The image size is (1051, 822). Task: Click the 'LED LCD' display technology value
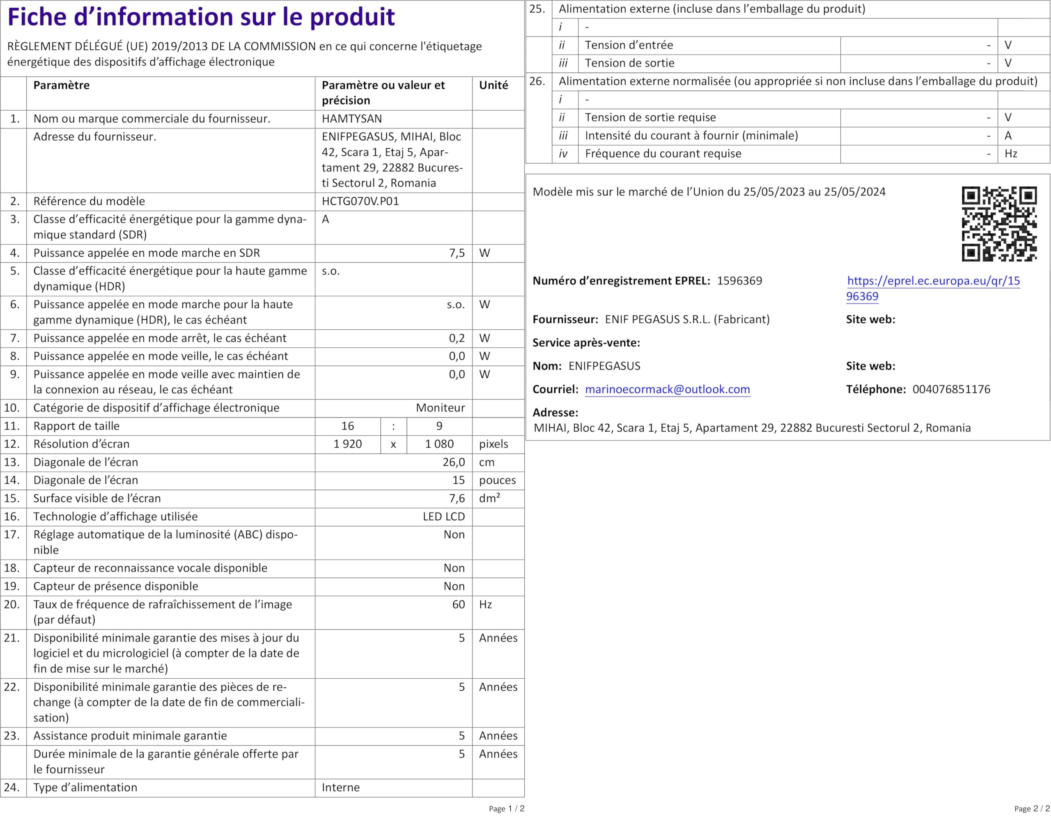[443, 517]
